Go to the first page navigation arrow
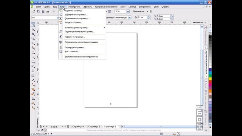 point(44,127)
